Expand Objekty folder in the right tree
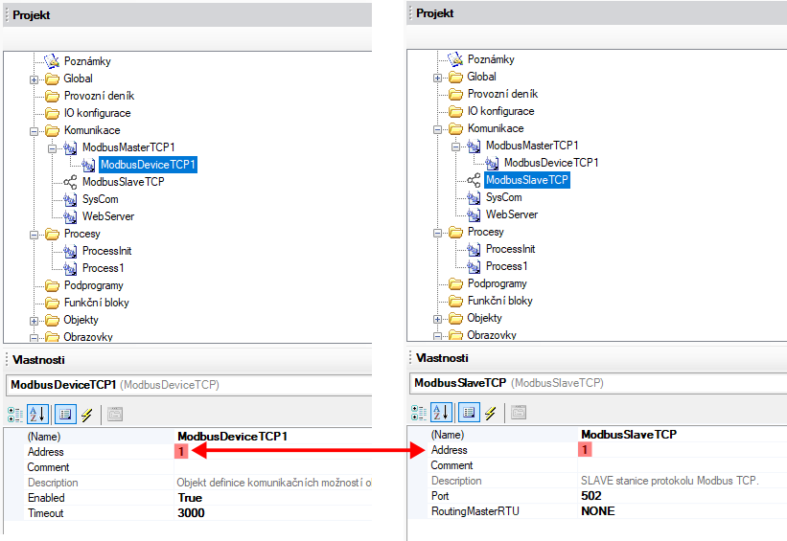Viewport: 787px width, 541px height. coord(439,318)
